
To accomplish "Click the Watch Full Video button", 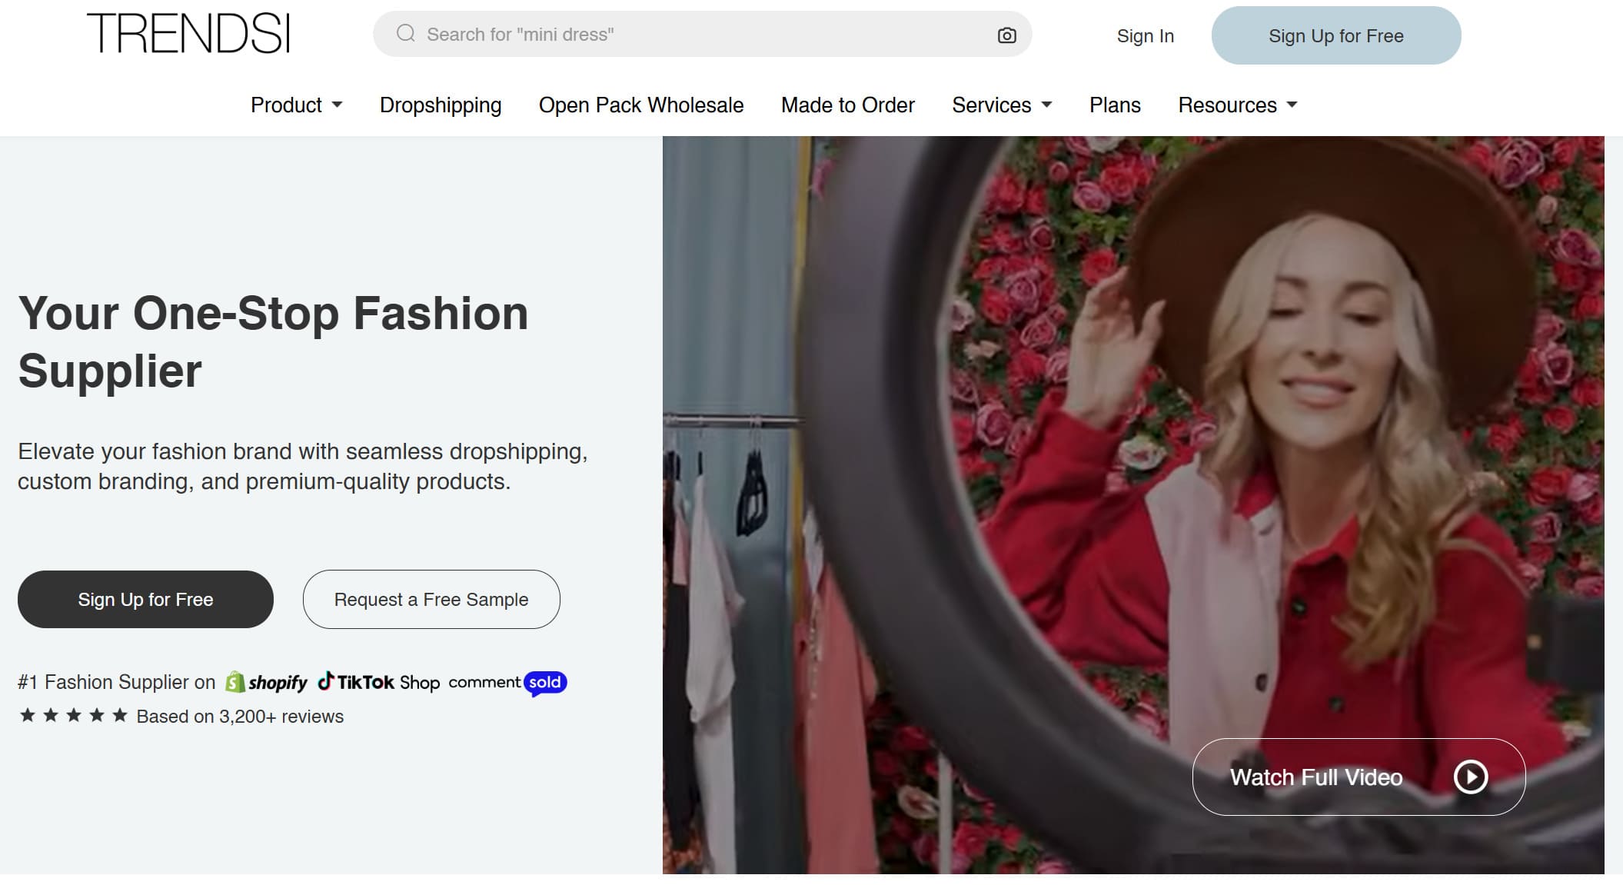I will coord(1359,777).
